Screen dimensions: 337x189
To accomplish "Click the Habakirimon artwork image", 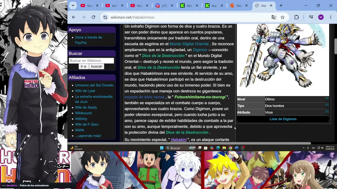I will [283, 60].
